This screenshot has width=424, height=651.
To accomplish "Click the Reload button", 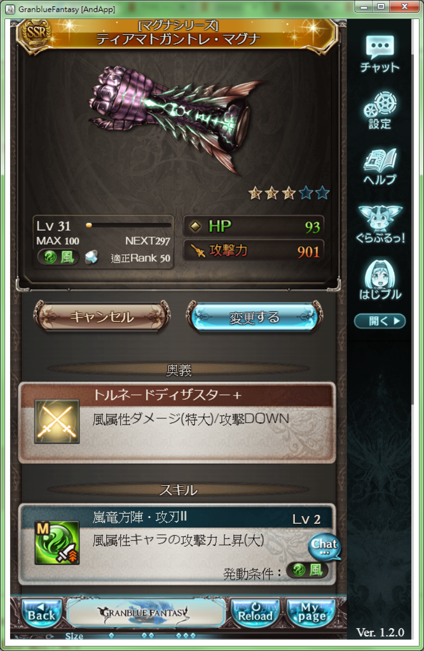I will tap(256, 613).
